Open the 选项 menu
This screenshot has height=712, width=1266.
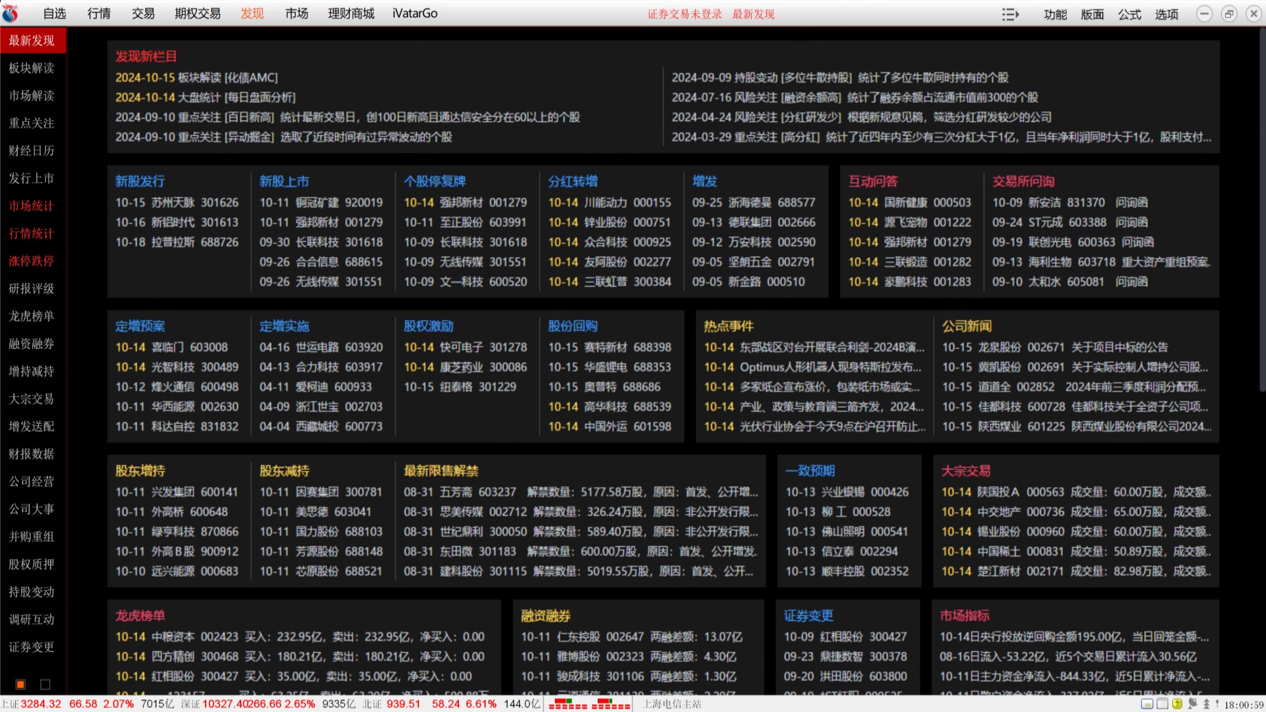(x=1166, y=15)
